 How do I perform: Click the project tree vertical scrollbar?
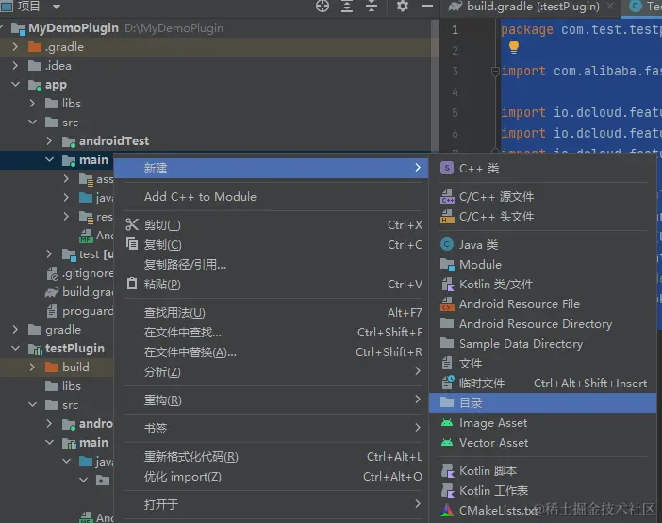pos(434,85)
